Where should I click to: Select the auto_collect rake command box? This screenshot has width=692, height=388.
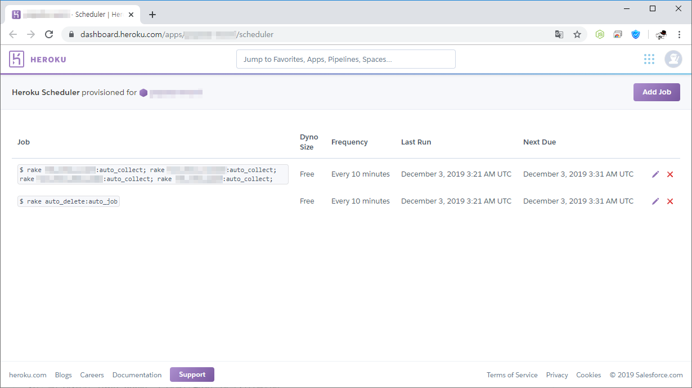(152, 174)
